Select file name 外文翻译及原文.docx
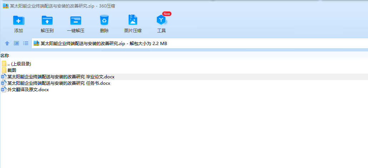This screenshot has height=168, width=368. coord(28,90)
